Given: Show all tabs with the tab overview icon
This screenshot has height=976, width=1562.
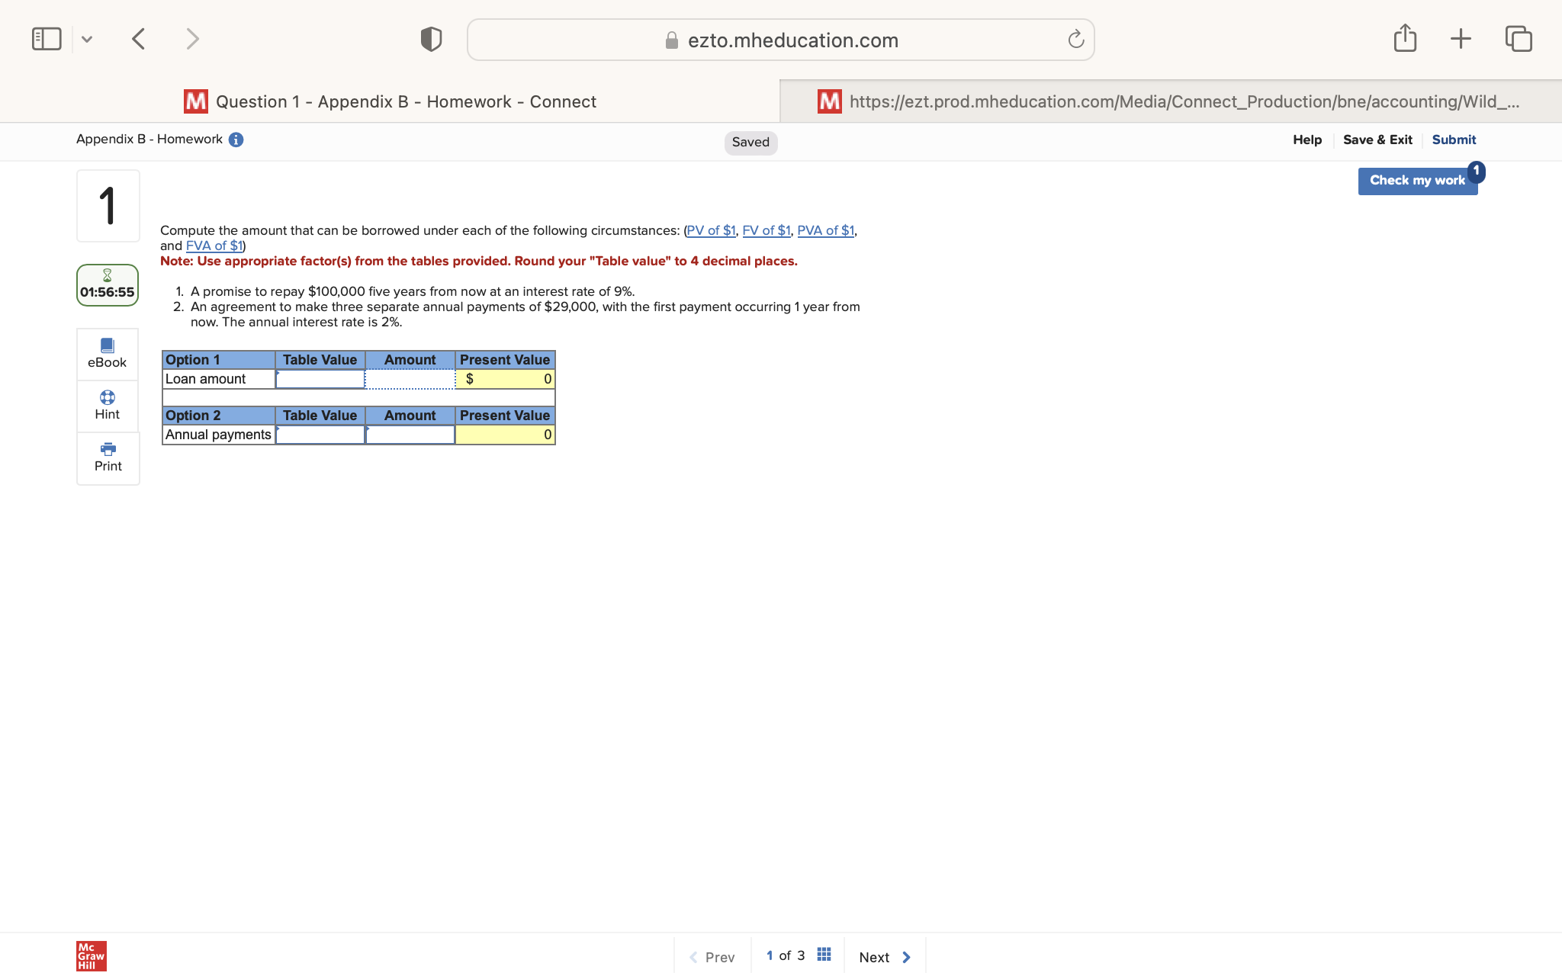Looking at the screenshot, I should coord(1518,38).
